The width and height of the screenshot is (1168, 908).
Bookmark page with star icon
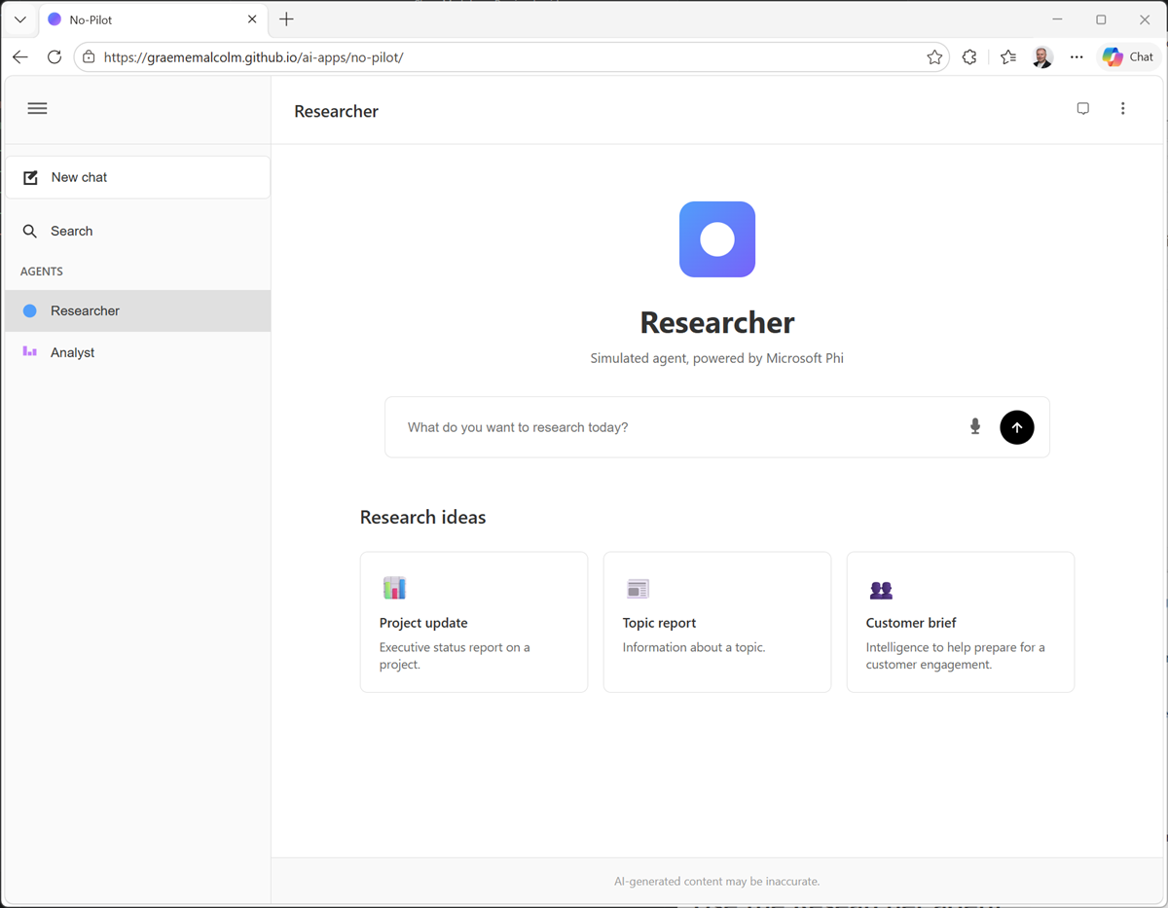[x=934, y=57]
